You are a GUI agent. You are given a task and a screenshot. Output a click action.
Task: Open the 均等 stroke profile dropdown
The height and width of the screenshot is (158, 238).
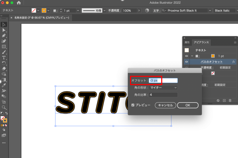click(x=104, y=10)
